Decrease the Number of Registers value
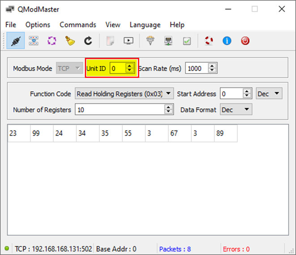296x255 pixels. [168, 112]
